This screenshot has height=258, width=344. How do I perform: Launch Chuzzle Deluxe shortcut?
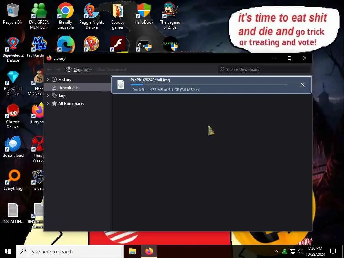[13, 116]
